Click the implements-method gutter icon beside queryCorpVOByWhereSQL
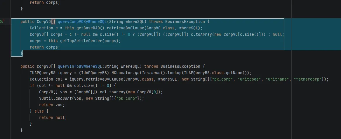341x139 pixels. coord(2,22)
